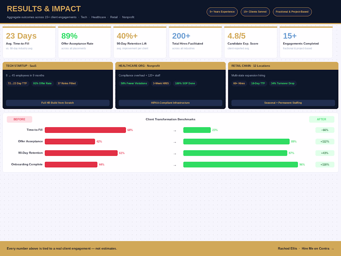Click the 100% SOP Done chip

tap(185, 83)
